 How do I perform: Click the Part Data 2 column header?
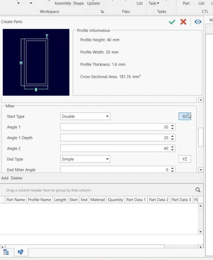(x=159, y=200)
